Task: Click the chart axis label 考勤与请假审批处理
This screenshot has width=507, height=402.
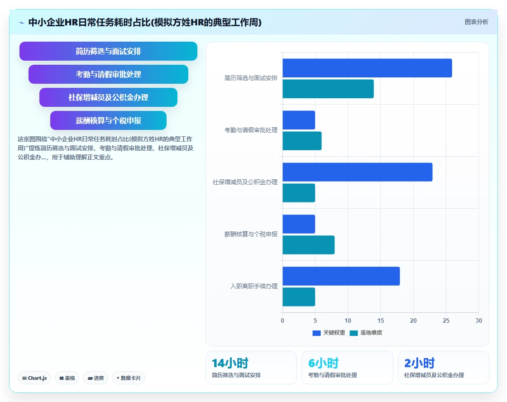Action: tap(251, 130)
